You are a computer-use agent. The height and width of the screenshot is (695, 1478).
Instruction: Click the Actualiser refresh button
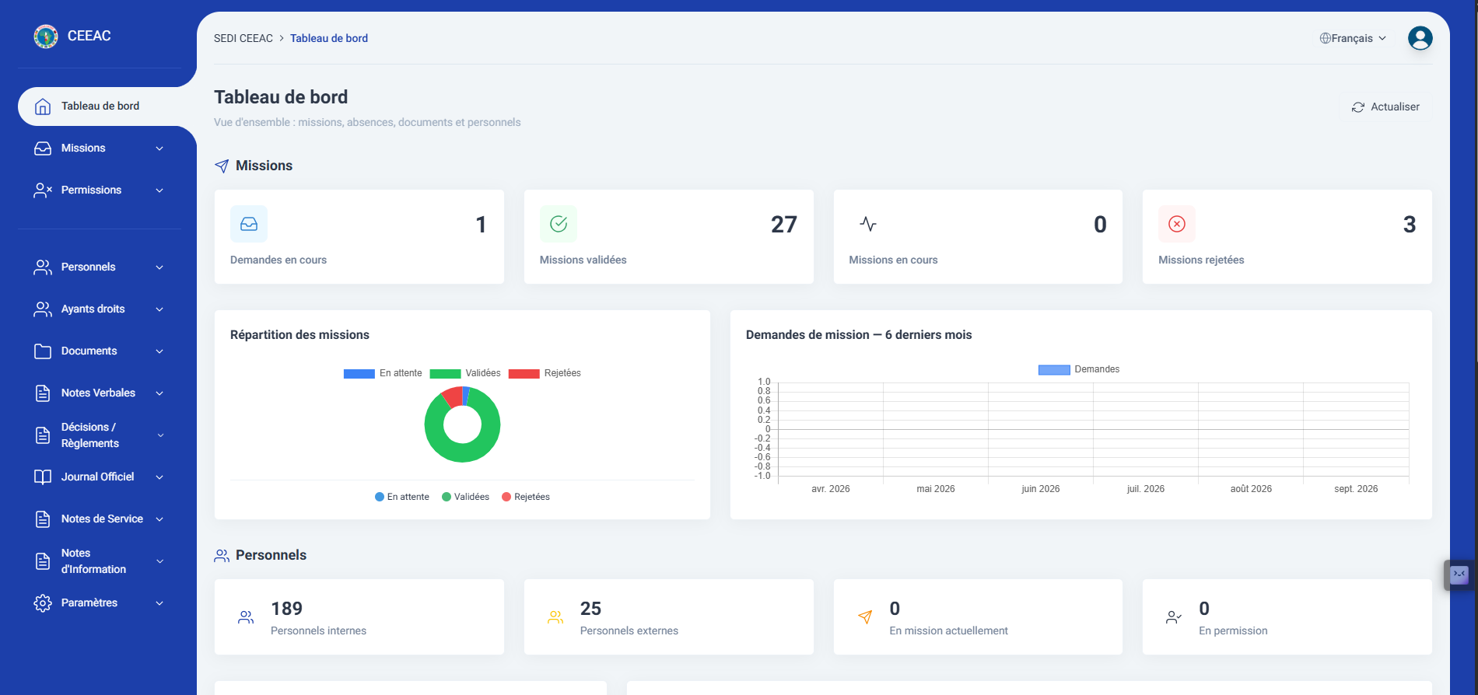(x=1385, y=107)
